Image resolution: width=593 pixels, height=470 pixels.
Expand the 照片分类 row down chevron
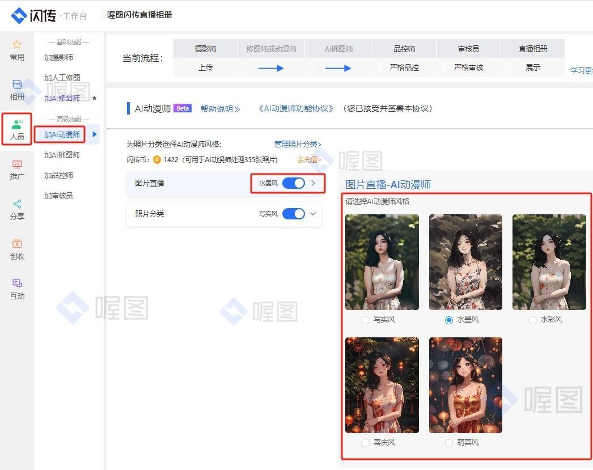point(313,214)
